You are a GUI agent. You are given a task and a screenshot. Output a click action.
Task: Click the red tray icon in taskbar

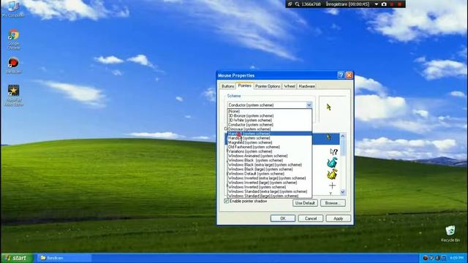[x=426, y=258]
